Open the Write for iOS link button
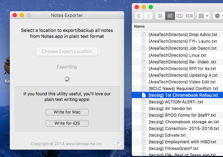Screen dimensions: 223x157 point(67,123)
